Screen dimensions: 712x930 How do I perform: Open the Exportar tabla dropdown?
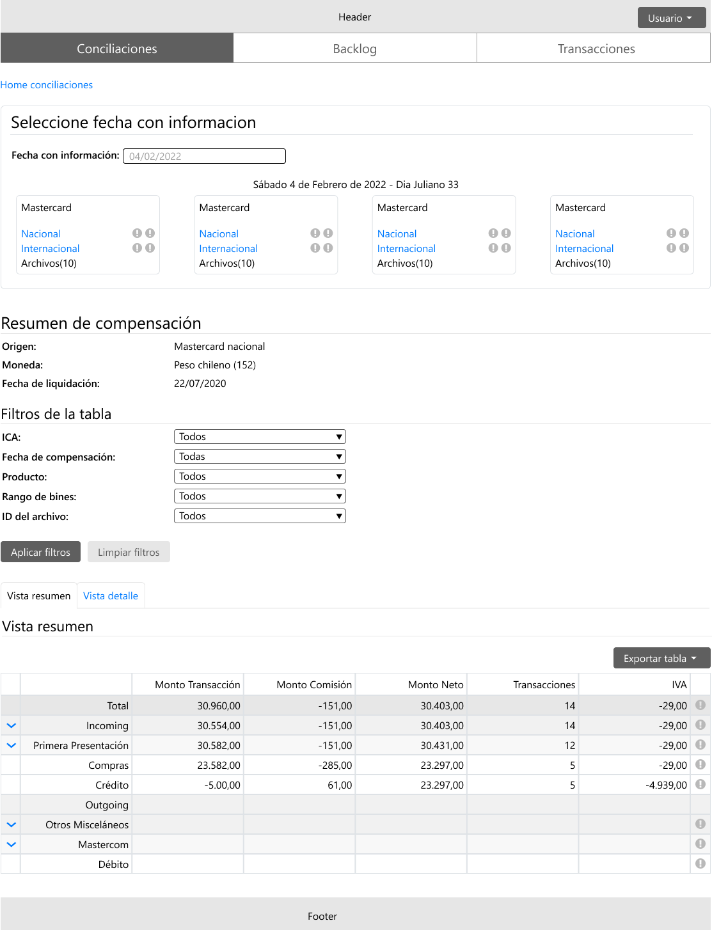(x=661, y=658)
